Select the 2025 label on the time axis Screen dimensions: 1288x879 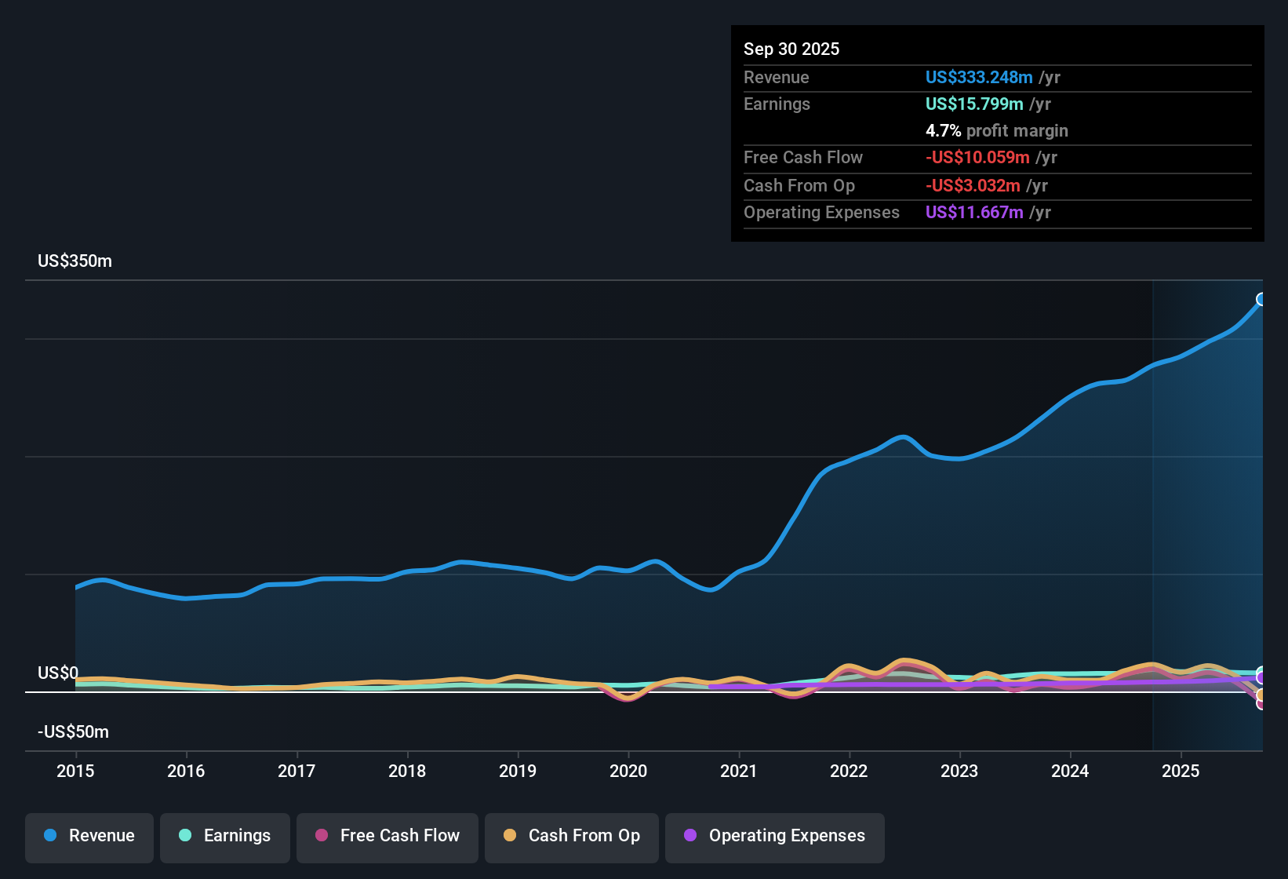coord(1181,771)
